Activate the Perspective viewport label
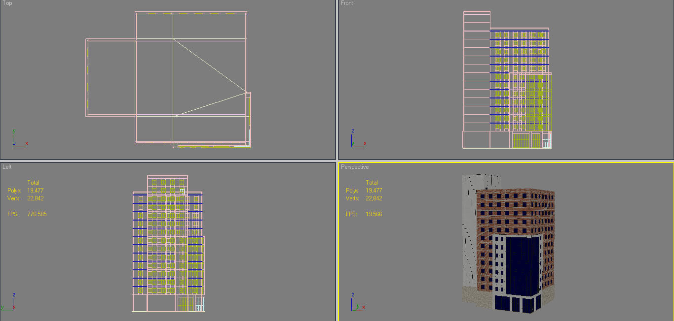The width and height of the screenshot is (674, 321). point(355,167)
